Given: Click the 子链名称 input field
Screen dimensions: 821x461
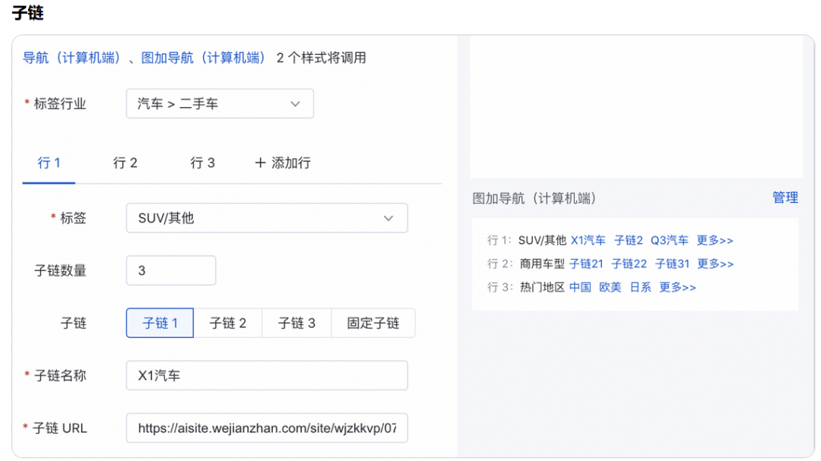Looking at the screenshot, I should coord(266,375).
